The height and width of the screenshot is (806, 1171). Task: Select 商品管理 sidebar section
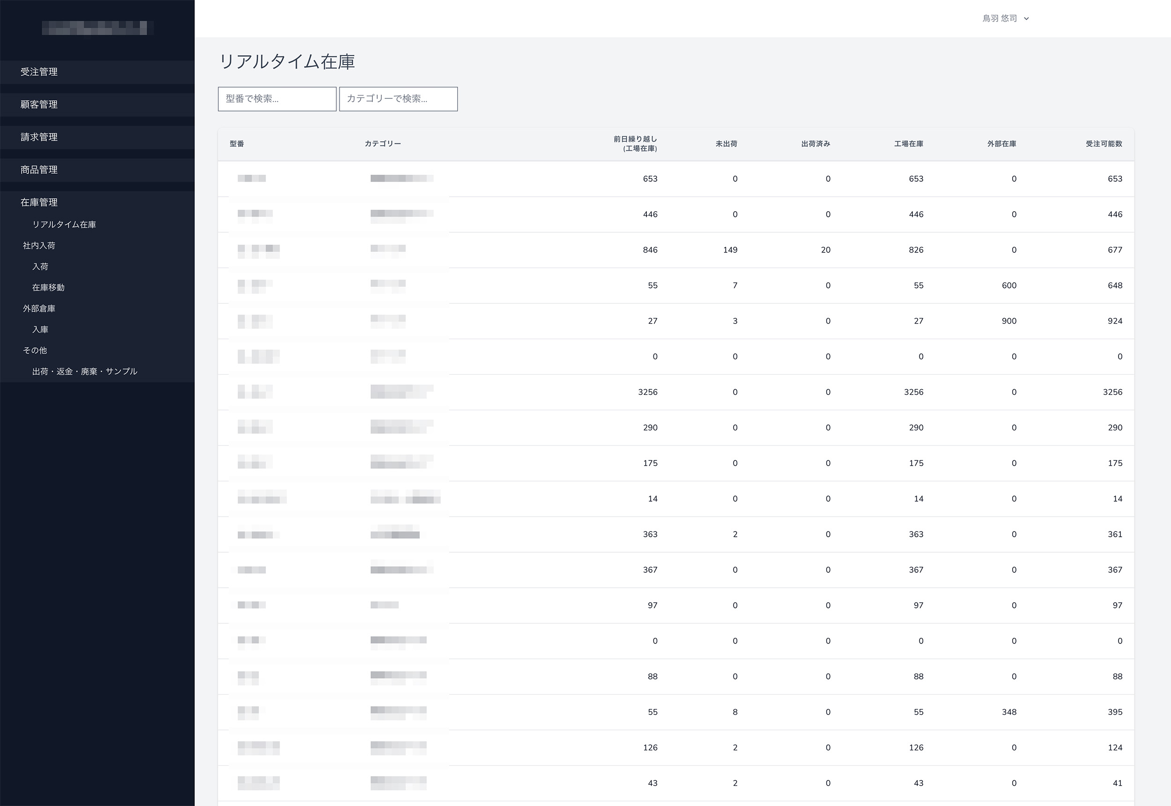point(39,170)
